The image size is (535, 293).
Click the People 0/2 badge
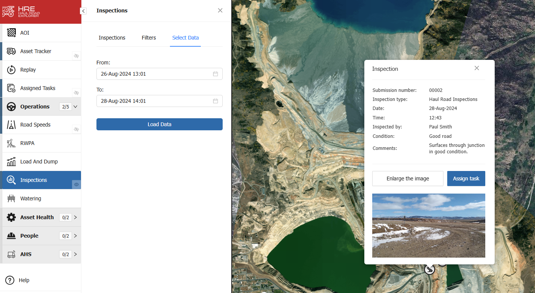[65, 236]
